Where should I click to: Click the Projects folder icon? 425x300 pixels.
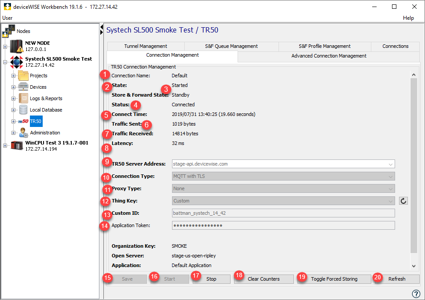(23, 76)
